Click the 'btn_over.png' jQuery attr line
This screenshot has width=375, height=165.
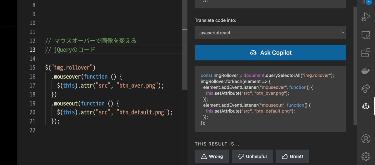coord(110,85)
